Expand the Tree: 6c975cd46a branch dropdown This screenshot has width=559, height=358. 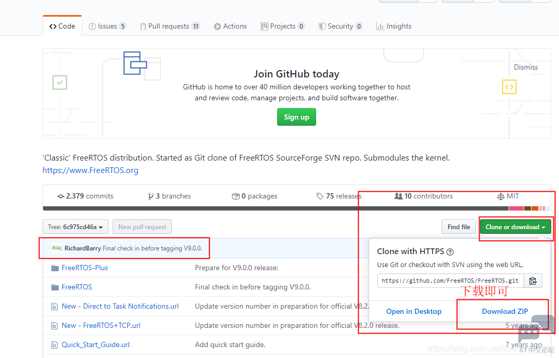click(75, 227)
